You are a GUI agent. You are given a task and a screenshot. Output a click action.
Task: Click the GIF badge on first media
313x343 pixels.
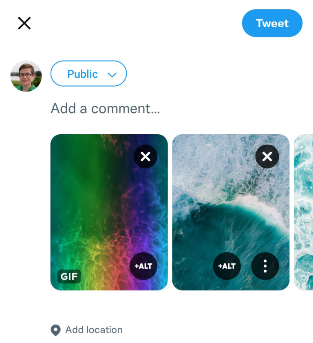coord(69,277)
